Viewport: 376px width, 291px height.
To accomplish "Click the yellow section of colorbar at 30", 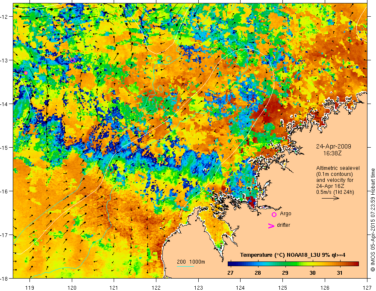I will pos(312,264).
